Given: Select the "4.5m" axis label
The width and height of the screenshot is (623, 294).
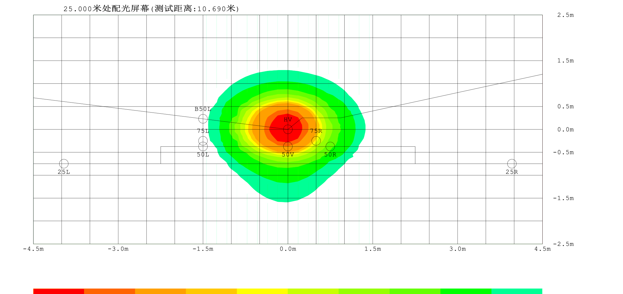Looking at the screenshot, I should click(542, 249).
